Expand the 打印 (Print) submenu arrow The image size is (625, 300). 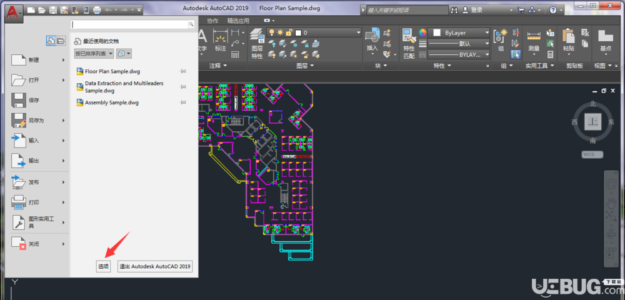coord(63,202)
